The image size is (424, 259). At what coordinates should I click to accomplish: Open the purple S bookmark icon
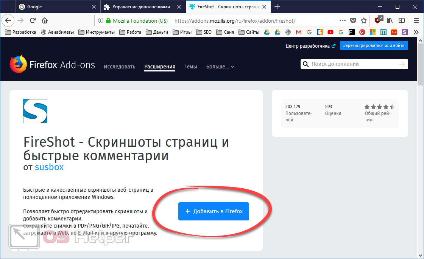tap(405, 32)
